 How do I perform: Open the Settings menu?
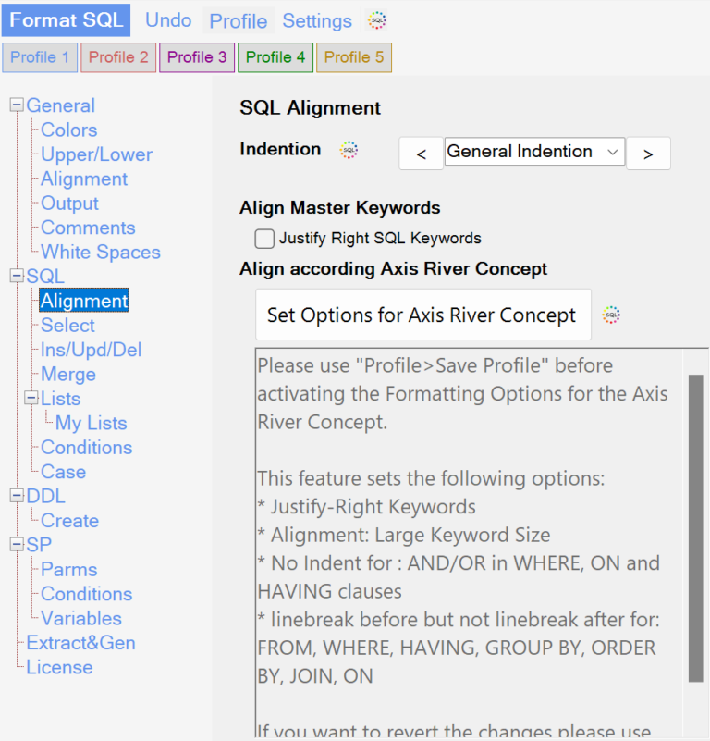pos(317,20)
